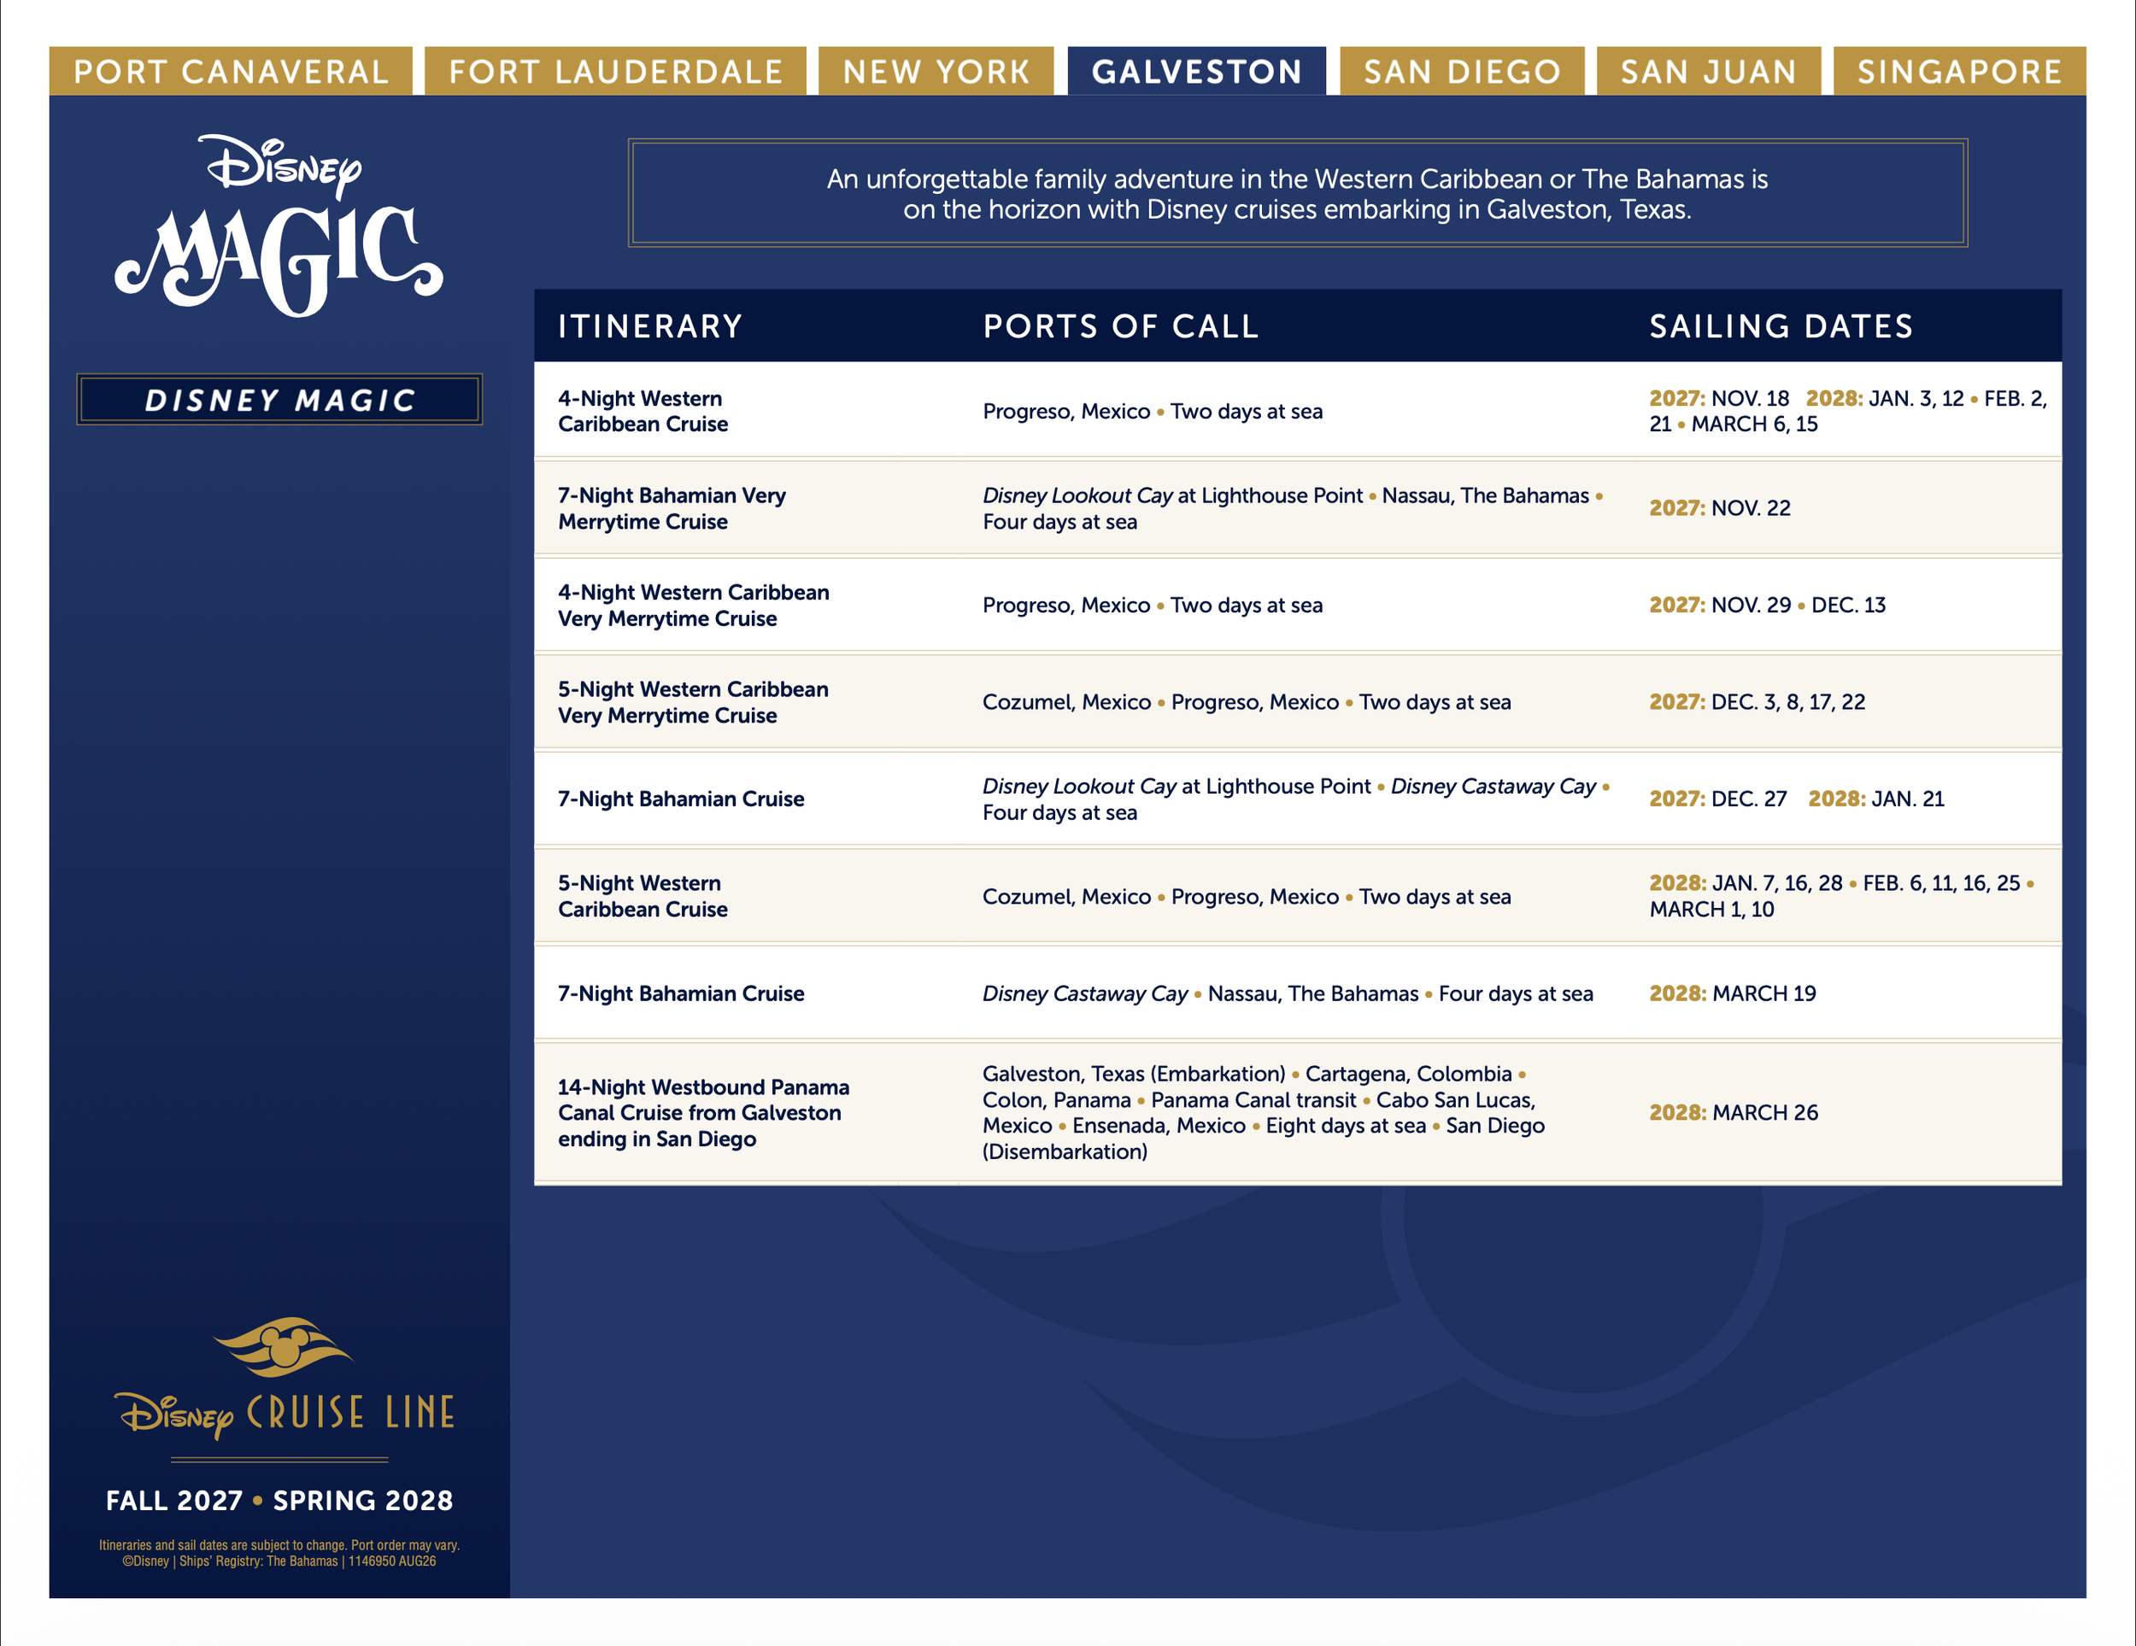
Task: Click the Itinerary column header
Action: point(650,326)
